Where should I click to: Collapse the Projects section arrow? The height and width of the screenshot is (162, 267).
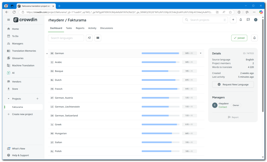(x=9, y=99)
